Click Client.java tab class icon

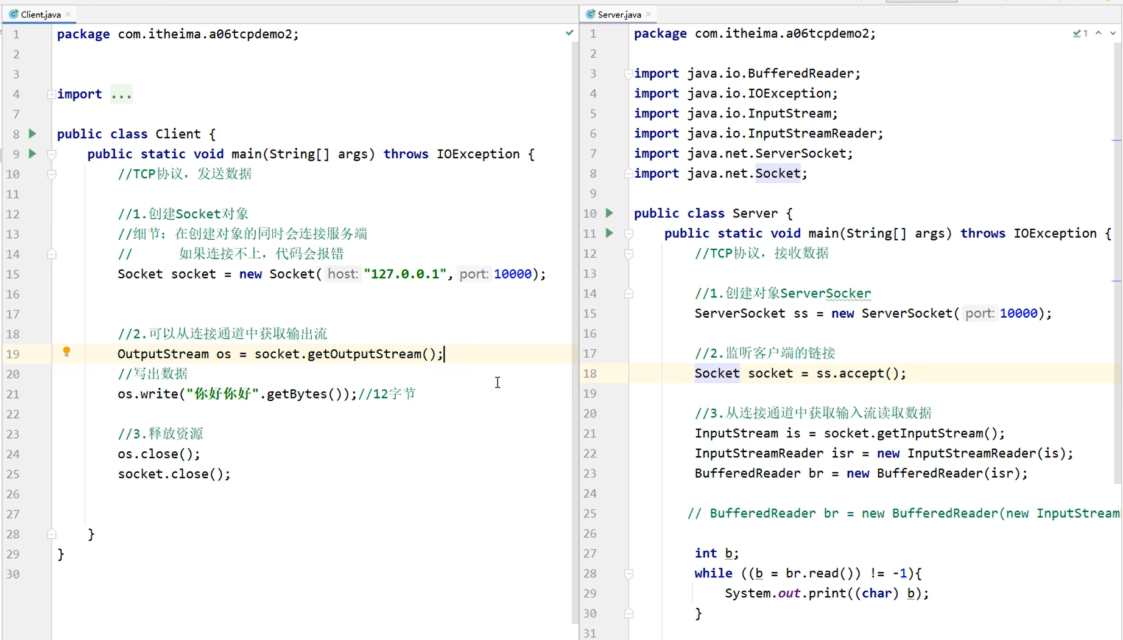click(13, 14)
